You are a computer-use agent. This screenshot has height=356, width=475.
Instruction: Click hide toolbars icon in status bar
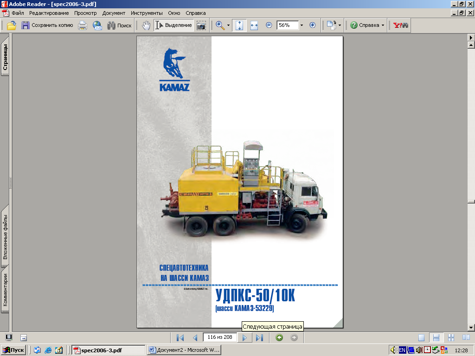(24, 337)
